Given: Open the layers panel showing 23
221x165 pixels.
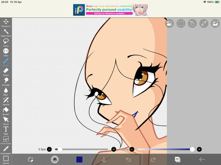Looking at the screenshot, I should pyautogui.click(x=177, y=159).
